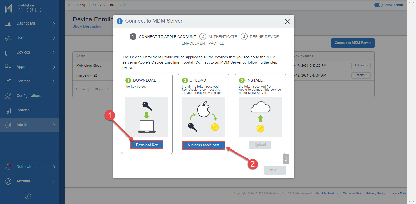The image size is (416, 204).
Task: Open the About MobileIron footer link
Action: point(327,193)
